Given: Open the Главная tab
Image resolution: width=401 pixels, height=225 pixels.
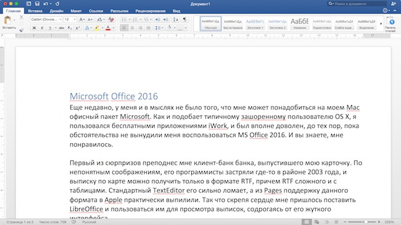Looking at the screenshot, I should 14,11.
